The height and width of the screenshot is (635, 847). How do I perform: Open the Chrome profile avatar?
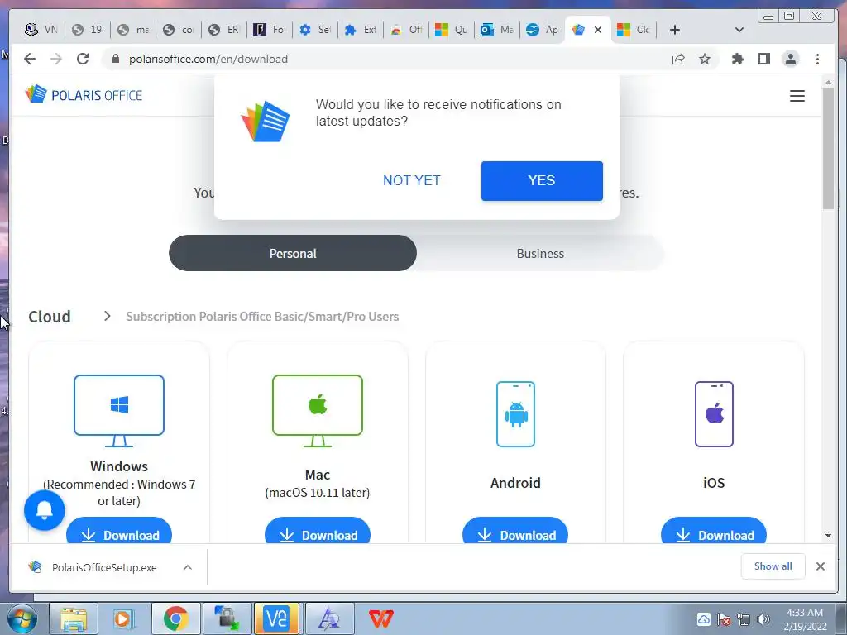tap(790, 59)
